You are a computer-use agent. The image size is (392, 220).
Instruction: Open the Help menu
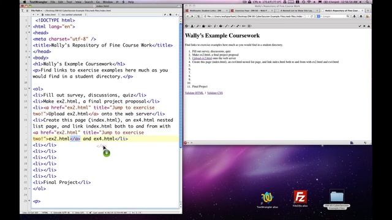pos(130,2)
